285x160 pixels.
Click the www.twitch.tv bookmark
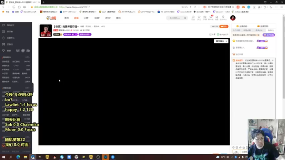(184, 12)
